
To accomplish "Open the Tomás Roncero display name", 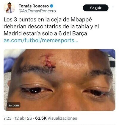I will [34, 6].
